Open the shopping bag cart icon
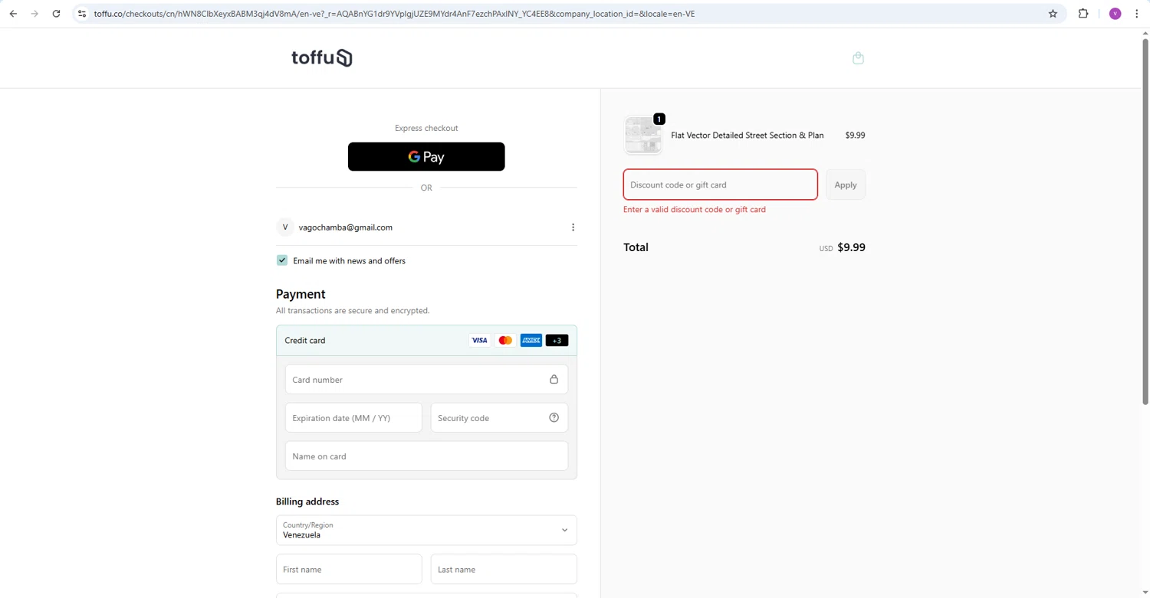 pyautogui.click(x=858, y=58)
